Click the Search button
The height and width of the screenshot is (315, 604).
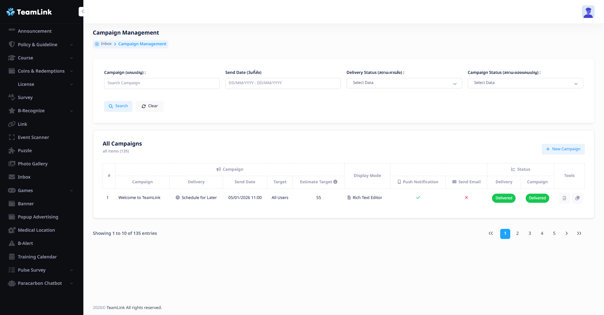coord(118,106)
